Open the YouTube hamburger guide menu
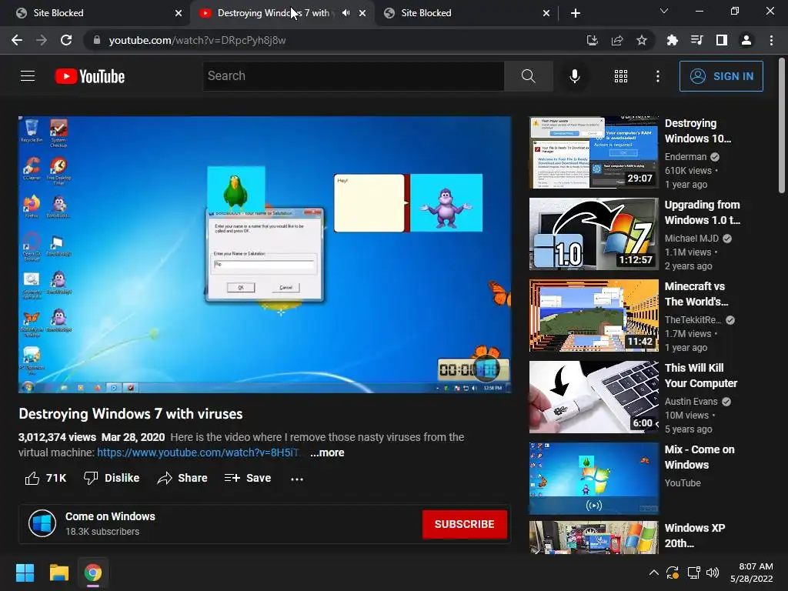 [28, 76]
